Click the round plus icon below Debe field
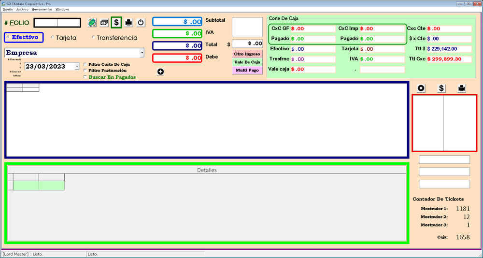The width and height of the screenshot is (483, 258). click(x=160, y=72)
